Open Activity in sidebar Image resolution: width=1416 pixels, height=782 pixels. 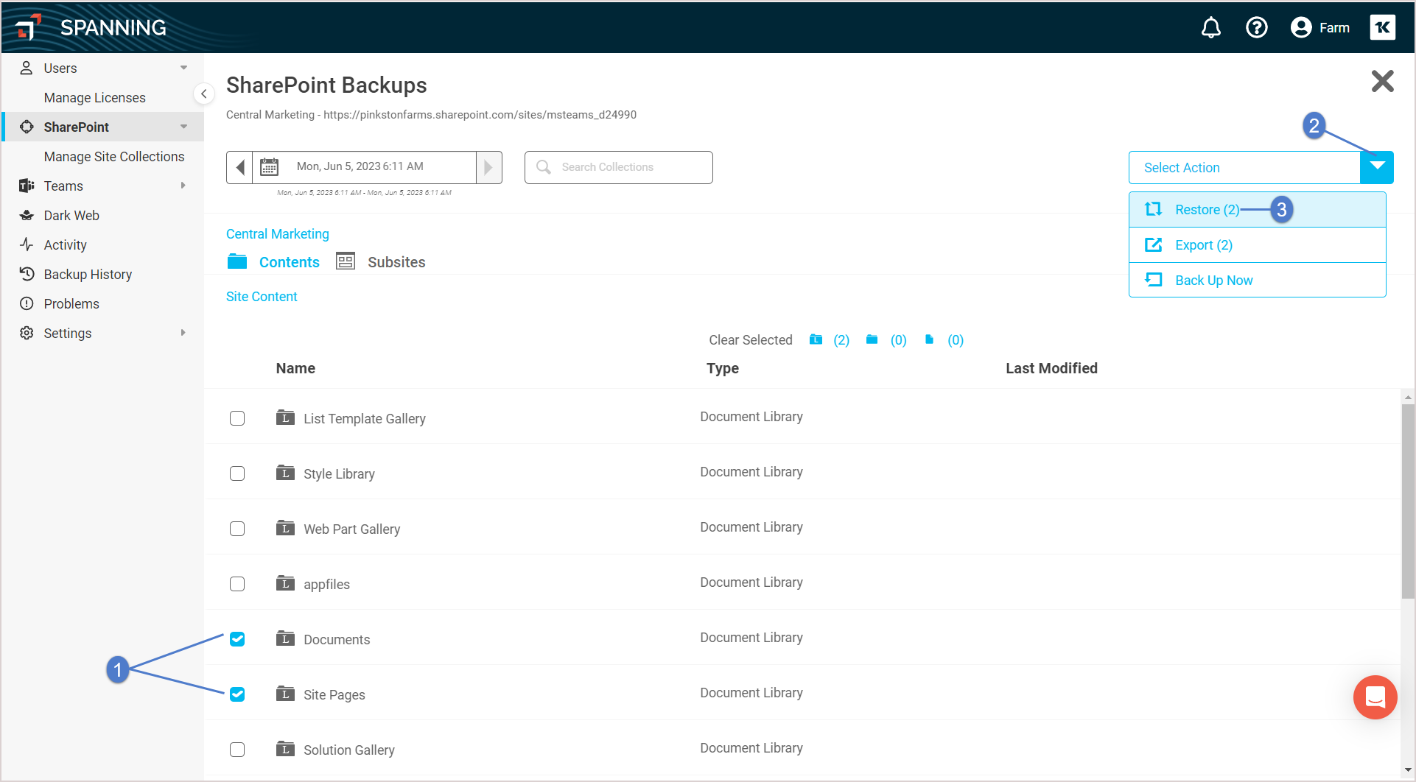click(x=66, y=244)
